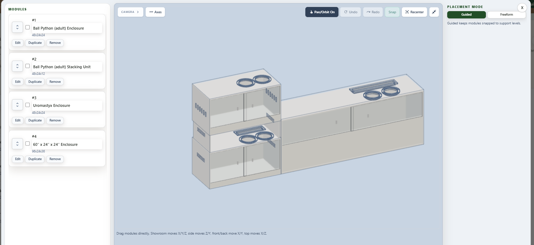Screen dimensions: 534x245
Task: Duplicate the Uromastyx Enclosure module
Action: [35, 120]
